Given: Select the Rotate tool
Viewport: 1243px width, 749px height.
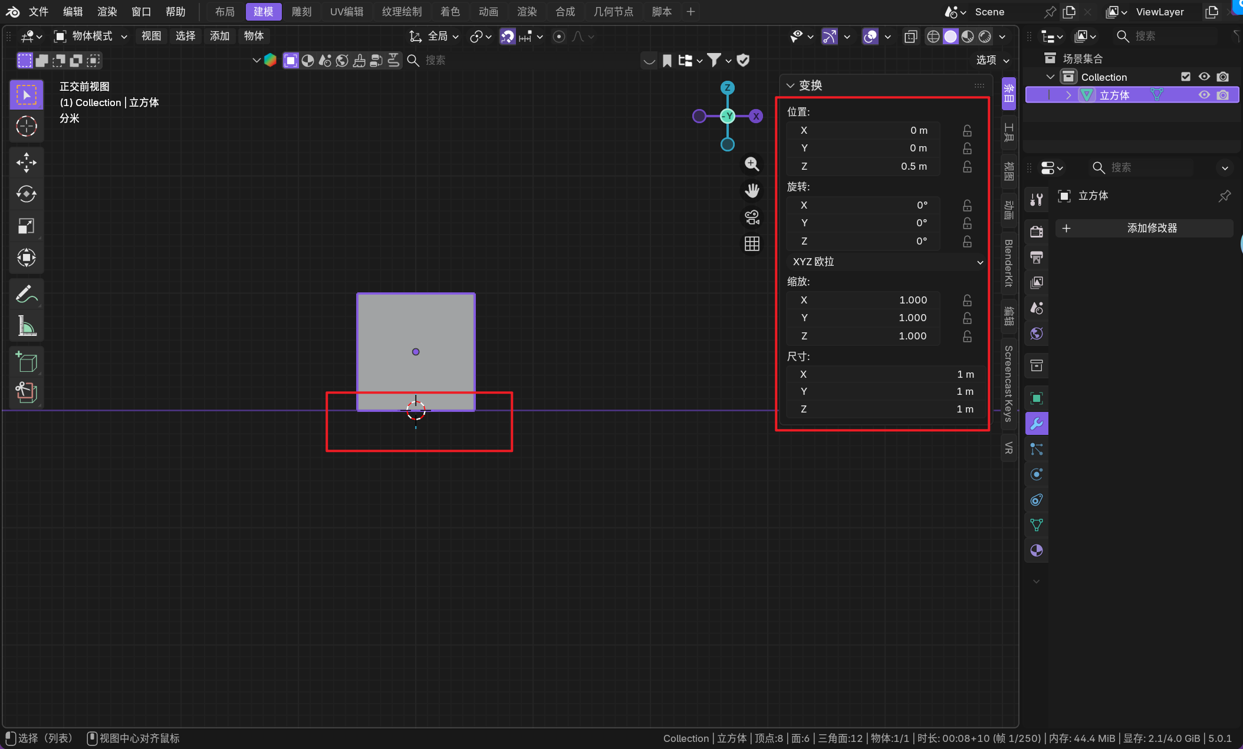Looking at the screenshot, I should (x=27, y=194).
